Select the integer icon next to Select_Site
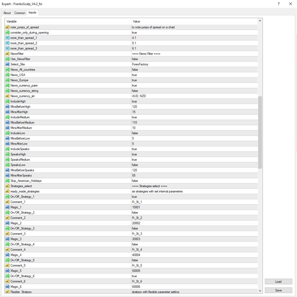This screenshot has height=297, width=297. click(x=7, y=64)
